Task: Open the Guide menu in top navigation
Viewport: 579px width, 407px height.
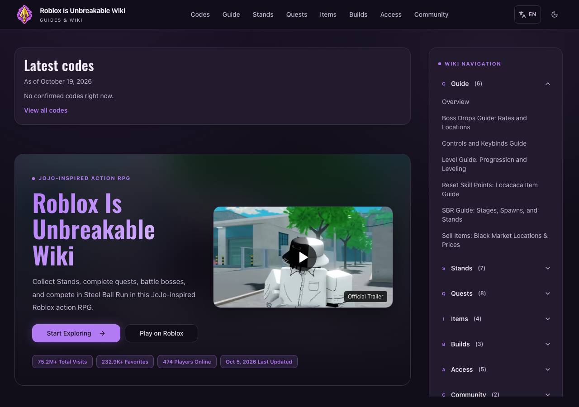Action: 231,14
